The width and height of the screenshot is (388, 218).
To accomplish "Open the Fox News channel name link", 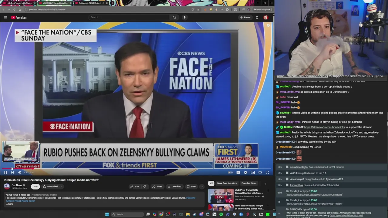I will [x=17, y=185].
